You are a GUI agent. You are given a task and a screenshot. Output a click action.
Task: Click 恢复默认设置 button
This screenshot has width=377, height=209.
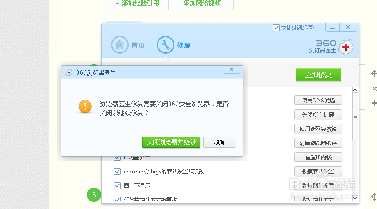[318, 171]
